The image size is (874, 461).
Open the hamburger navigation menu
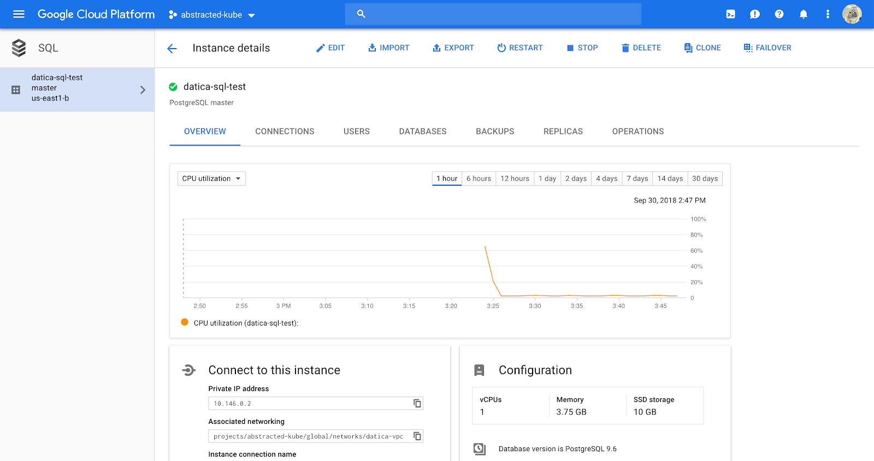(x=19, y=14)
